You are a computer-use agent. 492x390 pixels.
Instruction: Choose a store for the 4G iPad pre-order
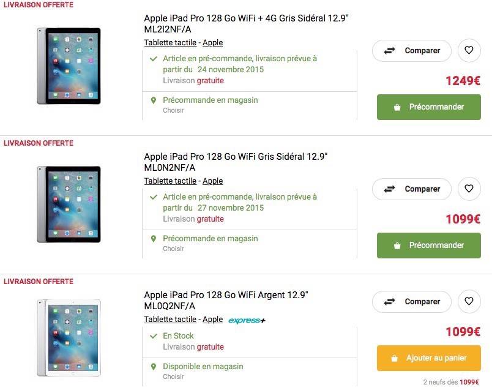pyautogui.click(x=173, y=110)
